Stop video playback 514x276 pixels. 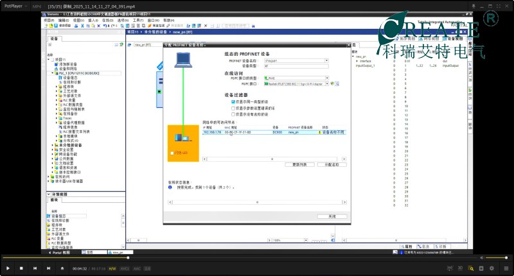(21, 268)
